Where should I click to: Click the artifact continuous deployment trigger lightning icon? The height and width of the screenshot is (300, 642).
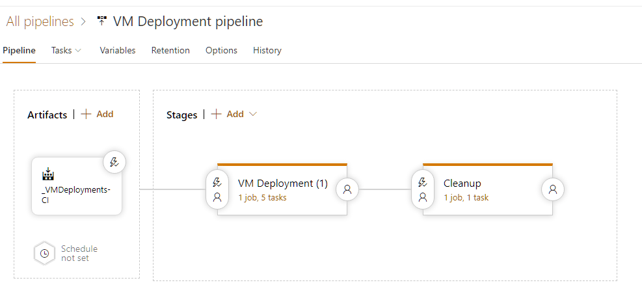coord(114,163)
